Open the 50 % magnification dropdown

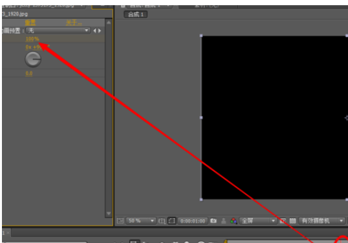pos(141,221)
